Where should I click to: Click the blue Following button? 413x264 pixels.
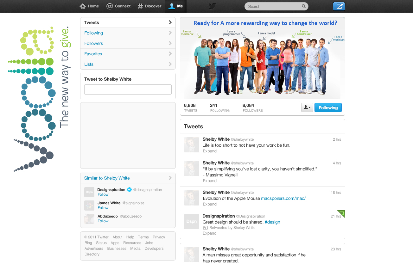pos(328,107)
